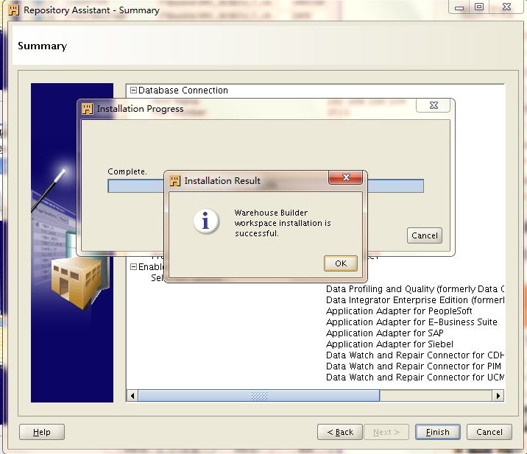527x454 pixels.
Task: Click the Installation Progress title bar icon
Action: 88,109
